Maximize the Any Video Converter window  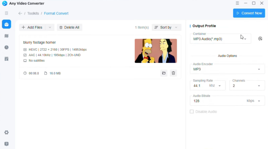click(x=254, y=3)
